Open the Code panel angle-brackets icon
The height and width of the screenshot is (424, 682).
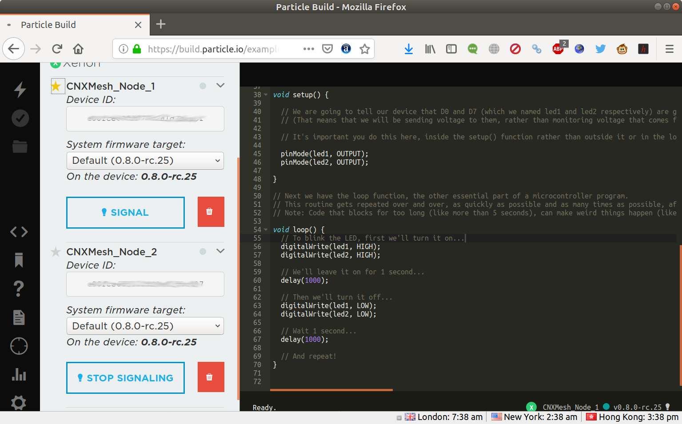[x=19, y=232]
